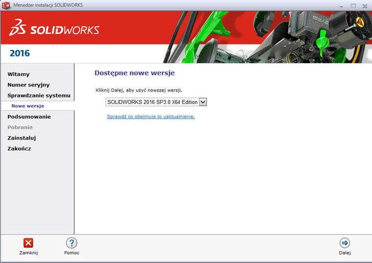Click the Dalej arrow icon to continue
The height and width of the screenshot is (263, 372).
345,243
